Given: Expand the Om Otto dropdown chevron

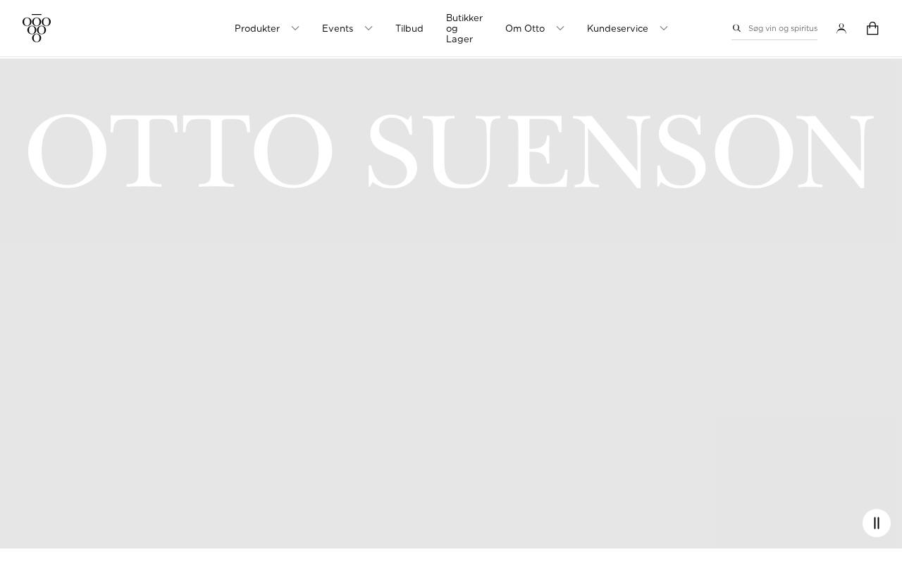Looking at the screenshot, I should [560, 28].
